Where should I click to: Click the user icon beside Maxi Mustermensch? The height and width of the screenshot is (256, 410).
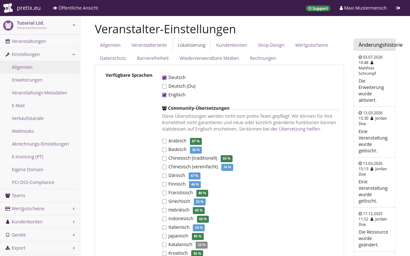pos(341,8)
